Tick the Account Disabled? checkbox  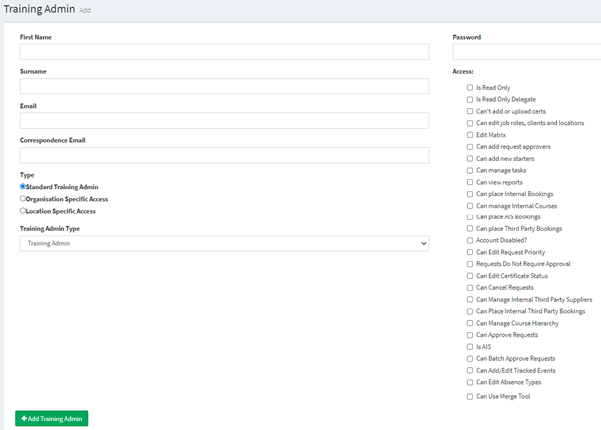470,241
